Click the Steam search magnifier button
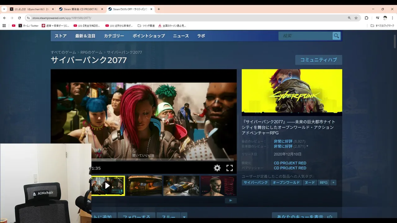The image size is (397, 223). coord(336,36)
